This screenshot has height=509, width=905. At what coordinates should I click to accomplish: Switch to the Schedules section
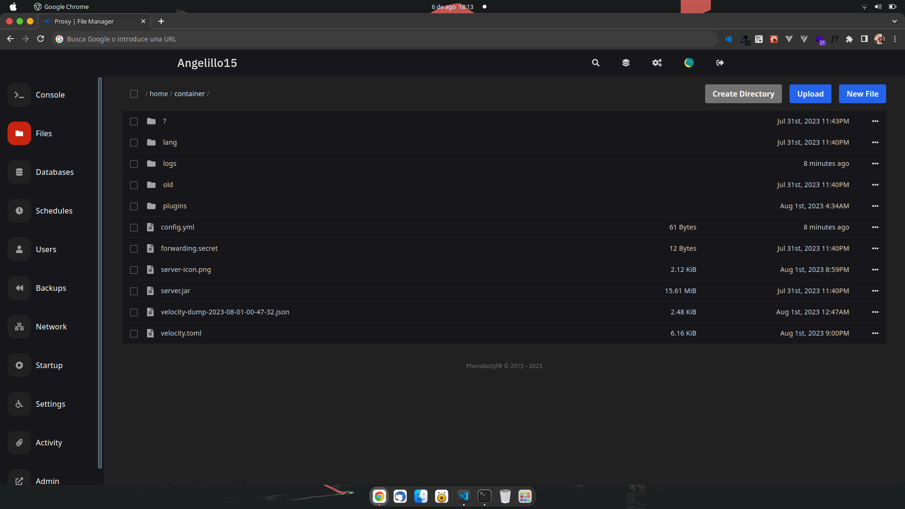(x=54, y=211)
